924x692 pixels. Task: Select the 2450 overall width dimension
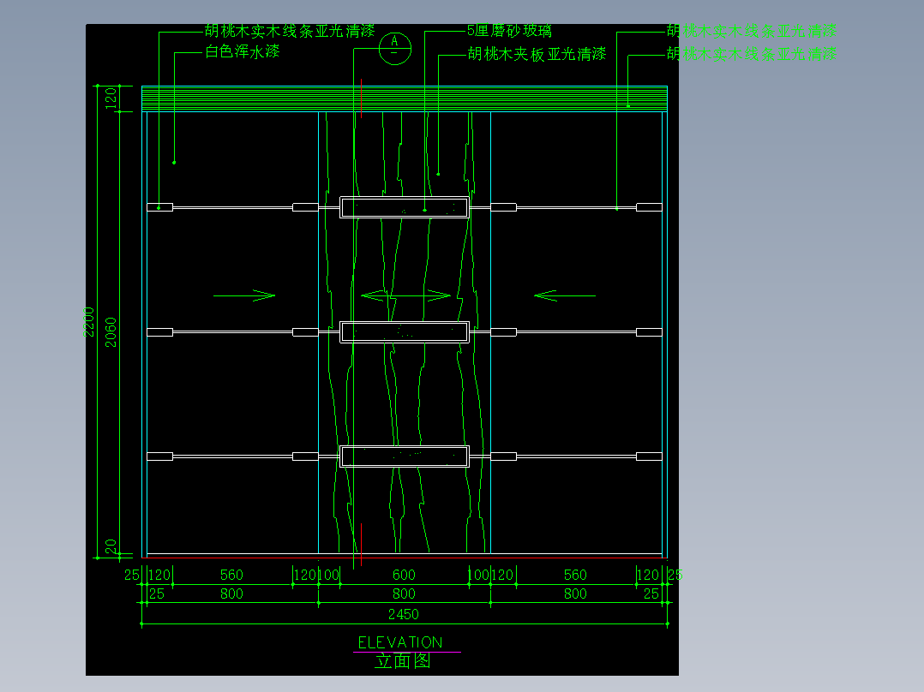tap(403, 614)
